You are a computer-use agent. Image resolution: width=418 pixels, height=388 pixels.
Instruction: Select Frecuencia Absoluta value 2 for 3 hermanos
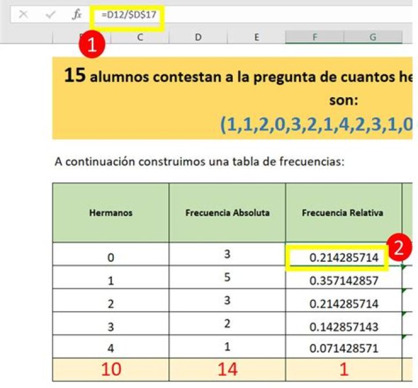coord(227,324)
